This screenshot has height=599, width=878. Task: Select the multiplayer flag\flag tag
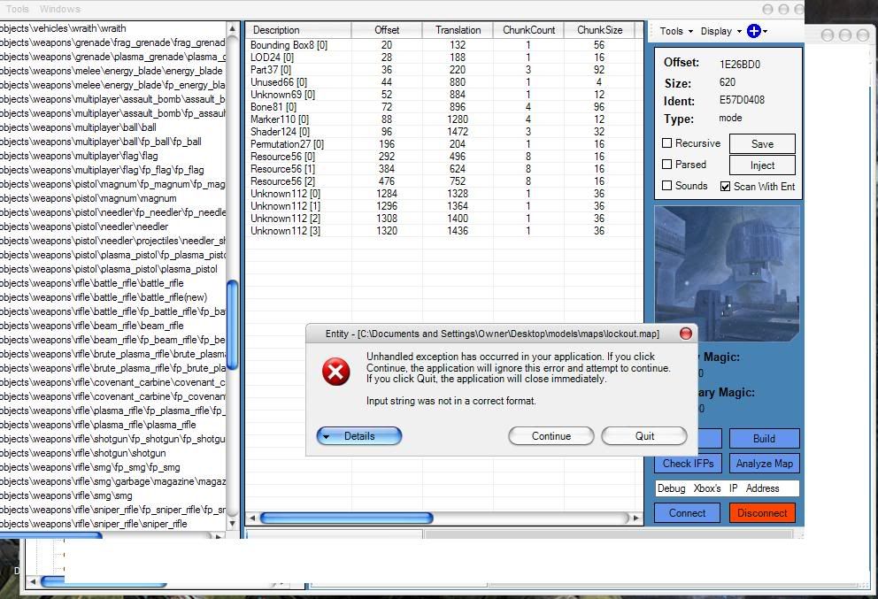(x=79, y=156)
